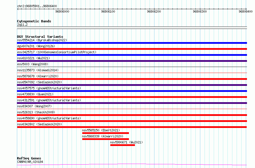Screen dimensions: 255x168
Task: Select the 2q11.2 band label
Action: point(22,25)
